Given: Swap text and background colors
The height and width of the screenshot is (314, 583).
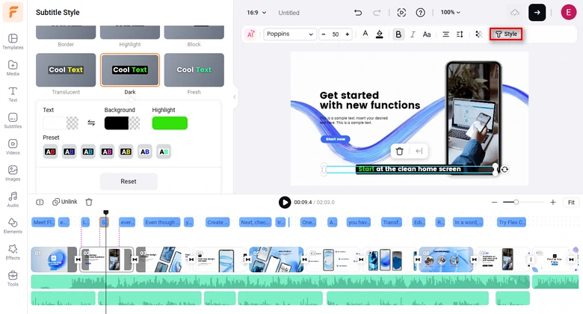Looking at the screenshot, I should point(91,123).
